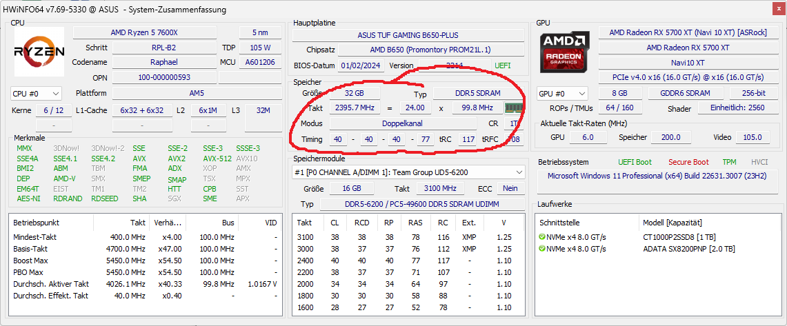Click the AMD B650 chipset field
787x326 pixels.
pyautogui.click(x=430, y=50)
